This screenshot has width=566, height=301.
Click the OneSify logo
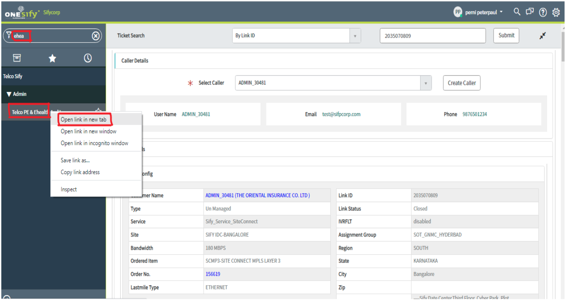[22, 12]
